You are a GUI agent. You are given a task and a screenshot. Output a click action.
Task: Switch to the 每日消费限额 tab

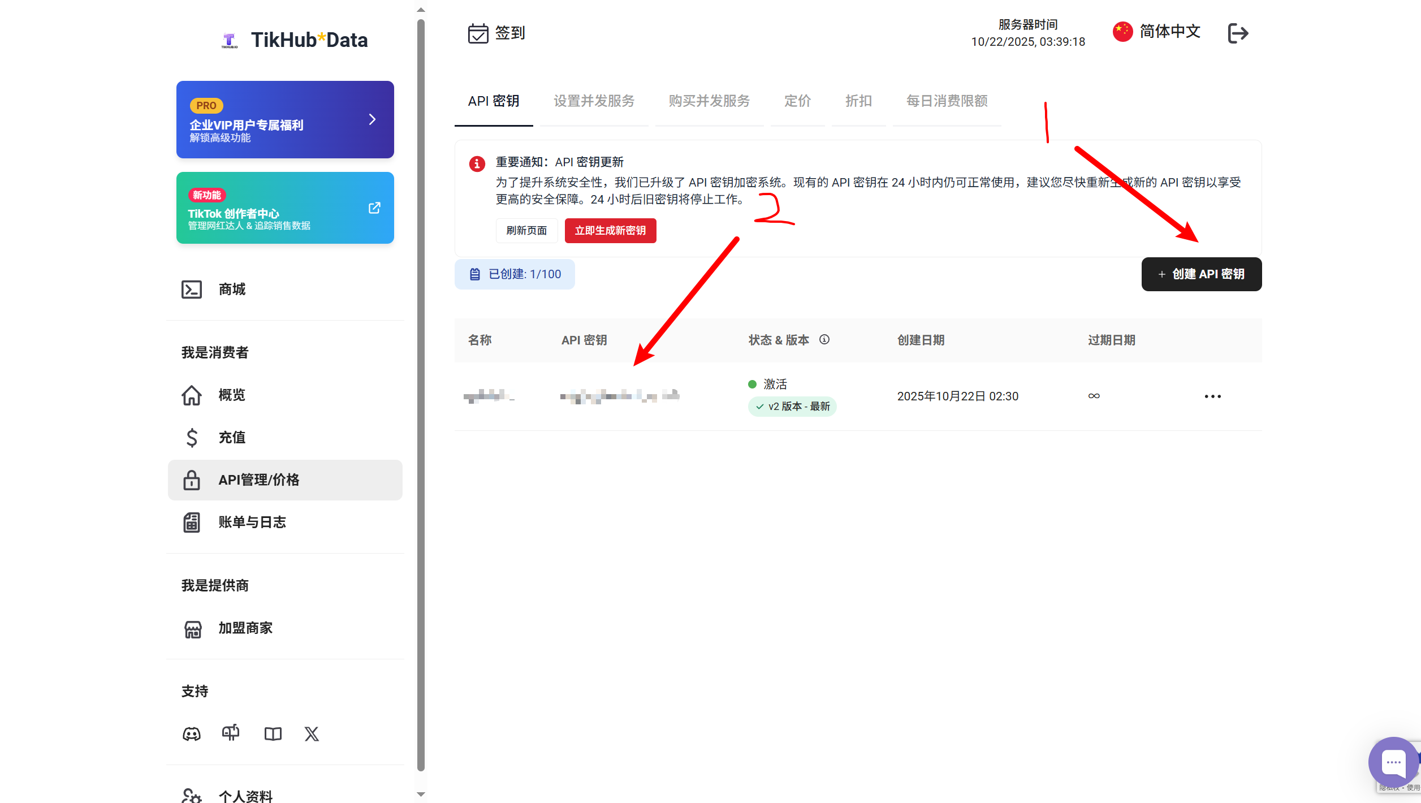point(947,101)
